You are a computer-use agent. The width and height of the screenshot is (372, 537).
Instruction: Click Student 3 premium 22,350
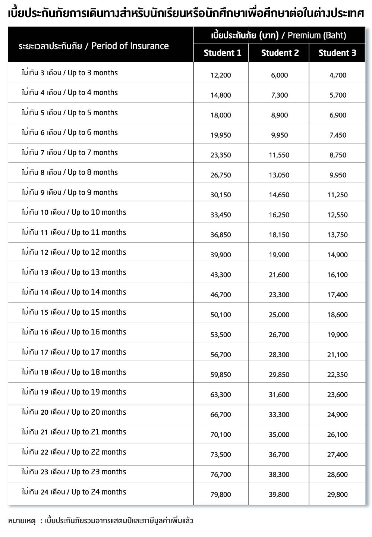(x=338, y=375)
